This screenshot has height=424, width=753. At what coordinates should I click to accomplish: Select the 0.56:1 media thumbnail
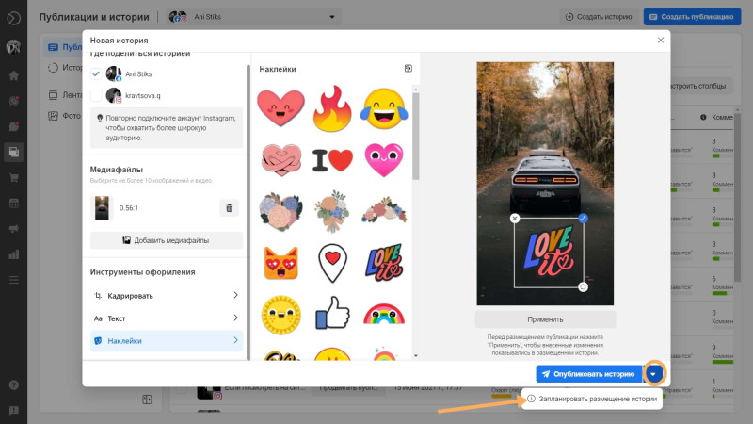point(102,208)
